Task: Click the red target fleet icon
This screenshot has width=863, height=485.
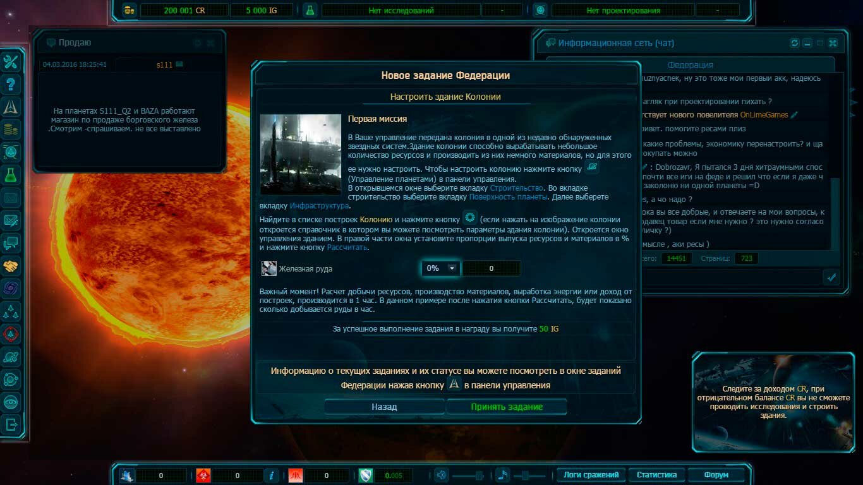Action: [12, 334]
